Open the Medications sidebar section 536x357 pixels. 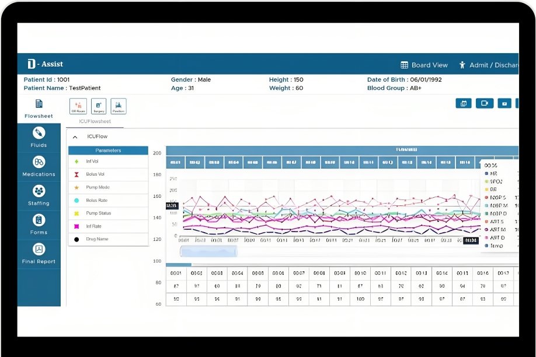[39, 166]
